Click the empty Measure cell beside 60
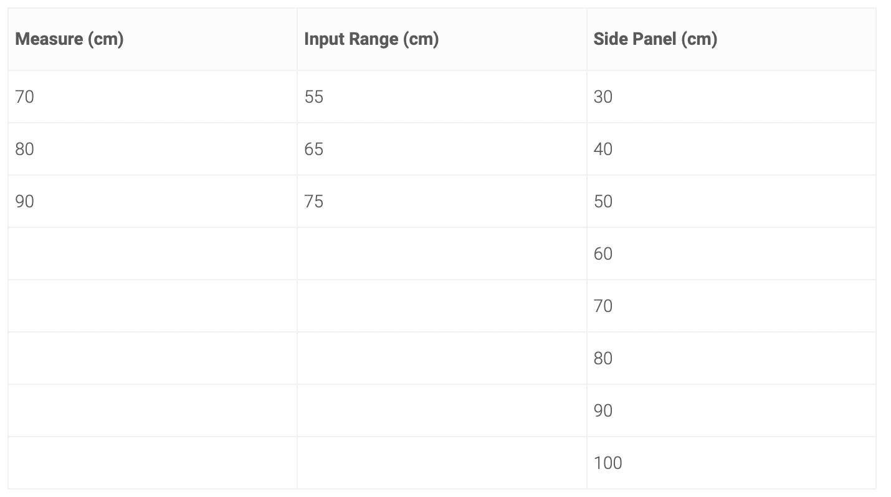This screenshot has height=497, width=891. [153, 253]
